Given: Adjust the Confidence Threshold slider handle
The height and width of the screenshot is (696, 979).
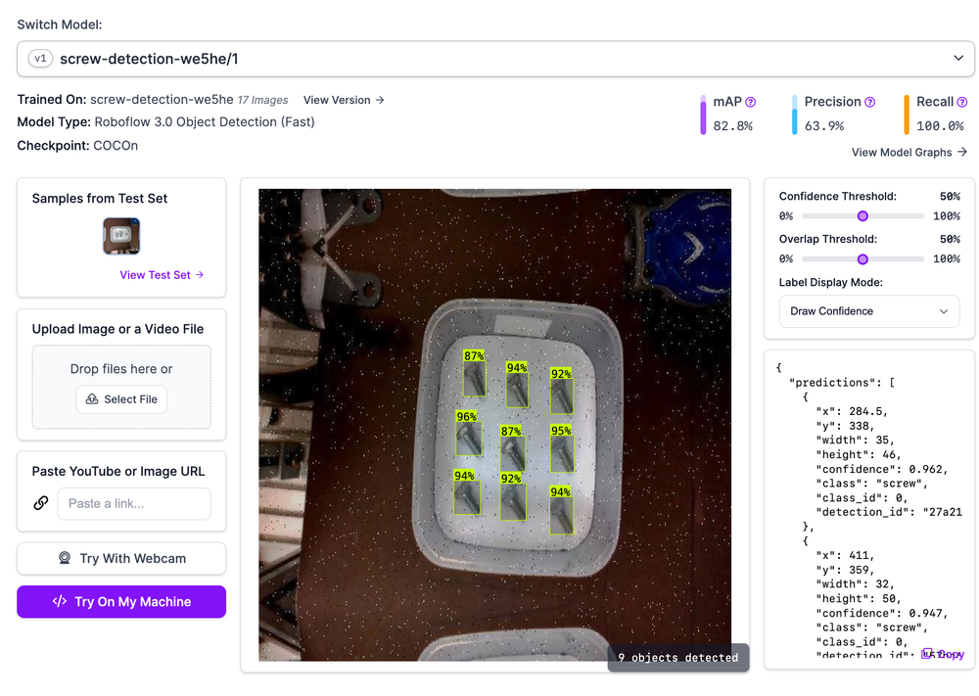Looking at the screenshot, I should 862,216.
